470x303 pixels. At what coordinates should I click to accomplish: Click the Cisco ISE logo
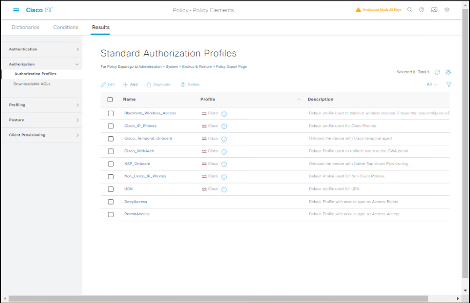(x=40, y=10)
